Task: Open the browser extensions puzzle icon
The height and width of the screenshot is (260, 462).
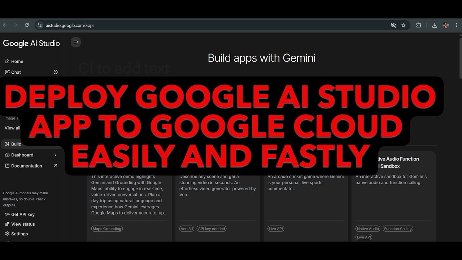Action: tap(419, 25)
